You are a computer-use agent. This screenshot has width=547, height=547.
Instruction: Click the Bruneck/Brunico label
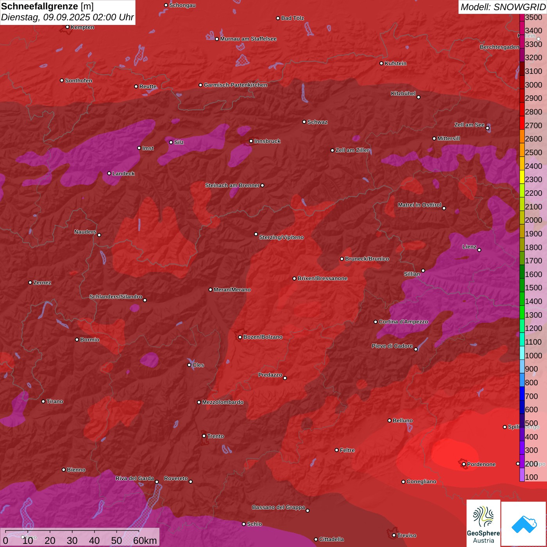pyautogui.click(x=367, y=259)
